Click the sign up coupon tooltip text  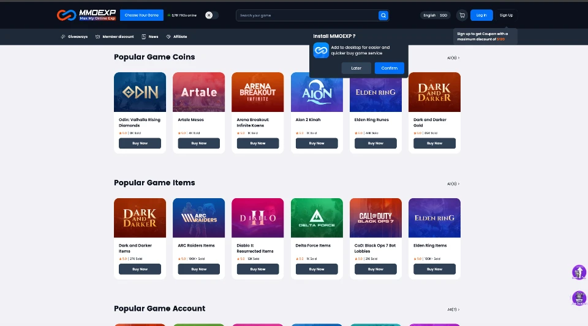tap(483, 36)
